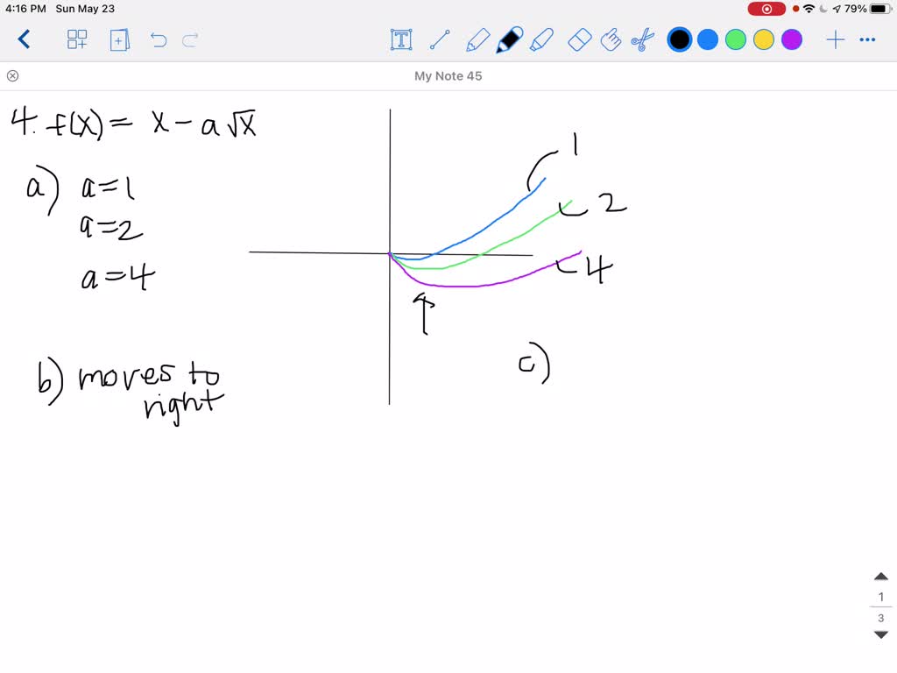
Task: Choose the hand gesture tool
Action: click(x=611, y=39)
